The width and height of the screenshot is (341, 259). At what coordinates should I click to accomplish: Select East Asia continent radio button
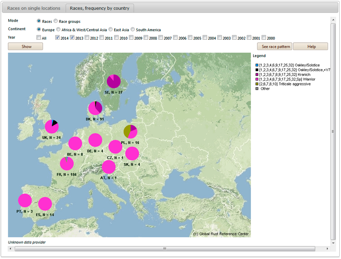tap(111, 29)
